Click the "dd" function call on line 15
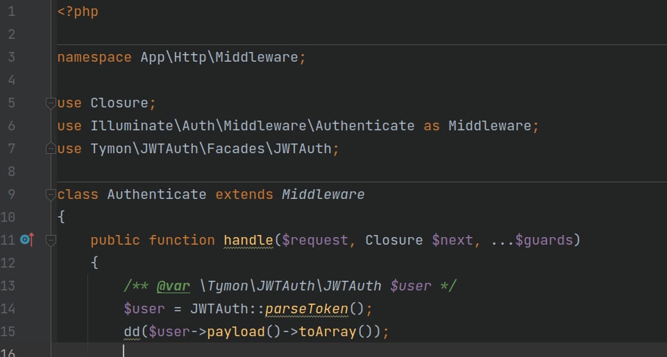This screenshot has width=667, height=357. (x=132, y=331)
